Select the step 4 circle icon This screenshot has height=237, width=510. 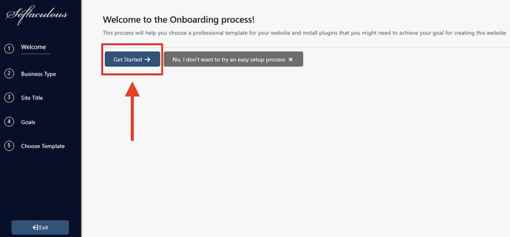coord(9,122)
